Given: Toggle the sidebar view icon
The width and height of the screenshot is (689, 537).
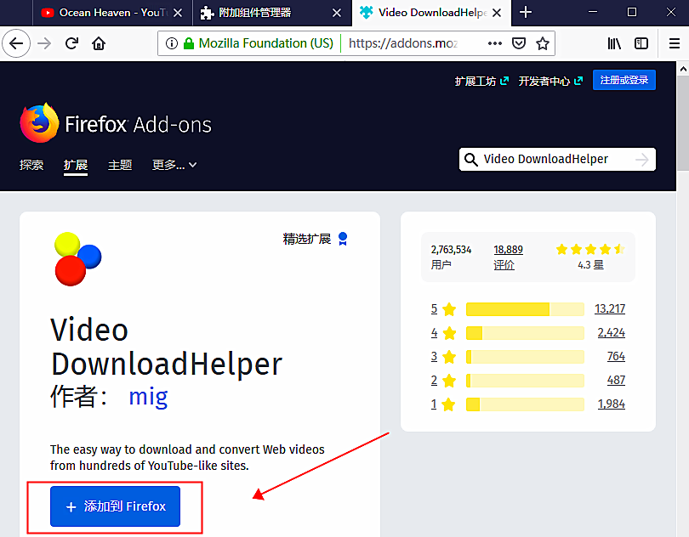Looking at the screenshot, I should coord(641,43).
